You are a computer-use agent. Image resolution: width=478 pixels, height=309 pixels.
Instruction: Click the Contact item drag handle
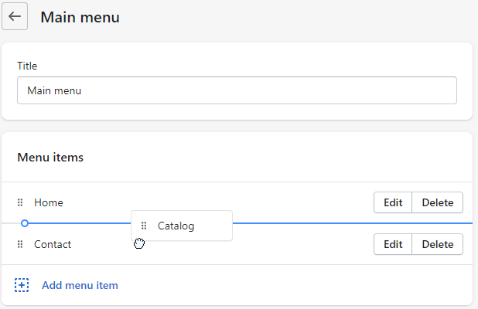point(20,244)
